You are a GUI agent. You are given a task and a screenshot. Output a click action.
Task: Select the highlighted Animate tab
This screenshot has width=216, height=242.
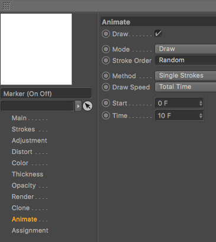(24, 219)
